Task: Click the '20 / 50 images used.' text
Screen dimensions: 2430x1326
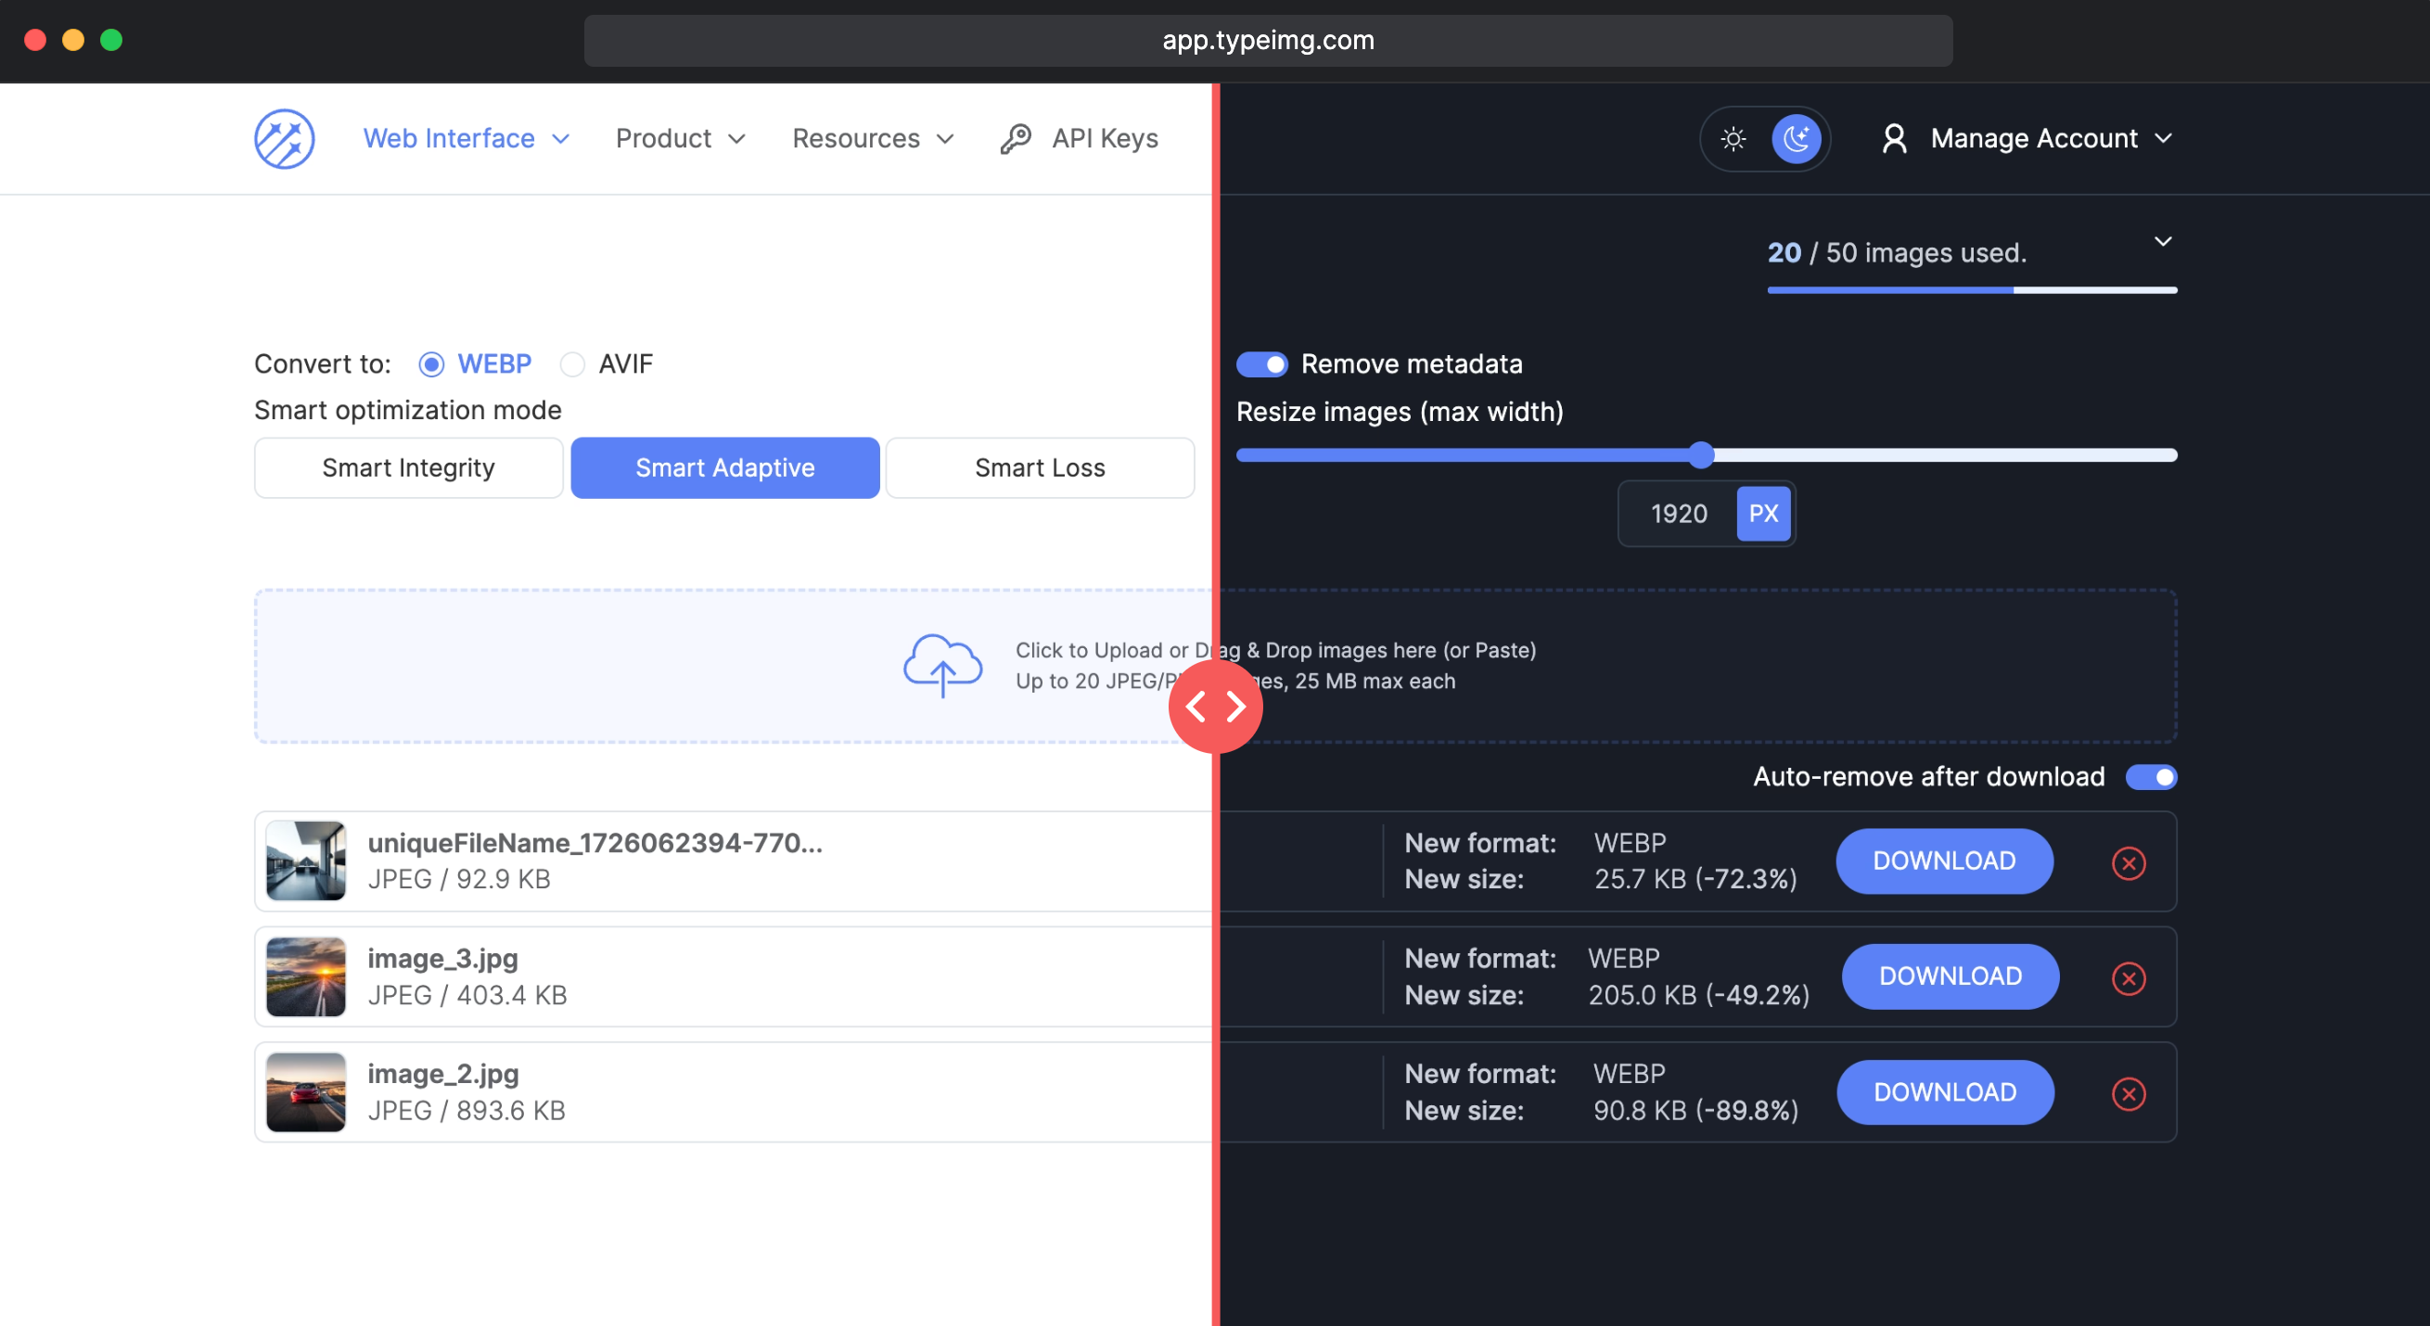Action: 1896,253
